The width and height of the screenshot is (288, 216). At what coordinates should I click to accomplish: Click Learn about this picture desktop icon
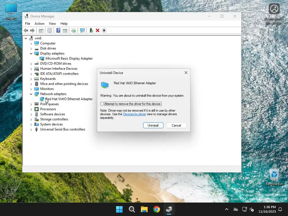pos(274,14)
